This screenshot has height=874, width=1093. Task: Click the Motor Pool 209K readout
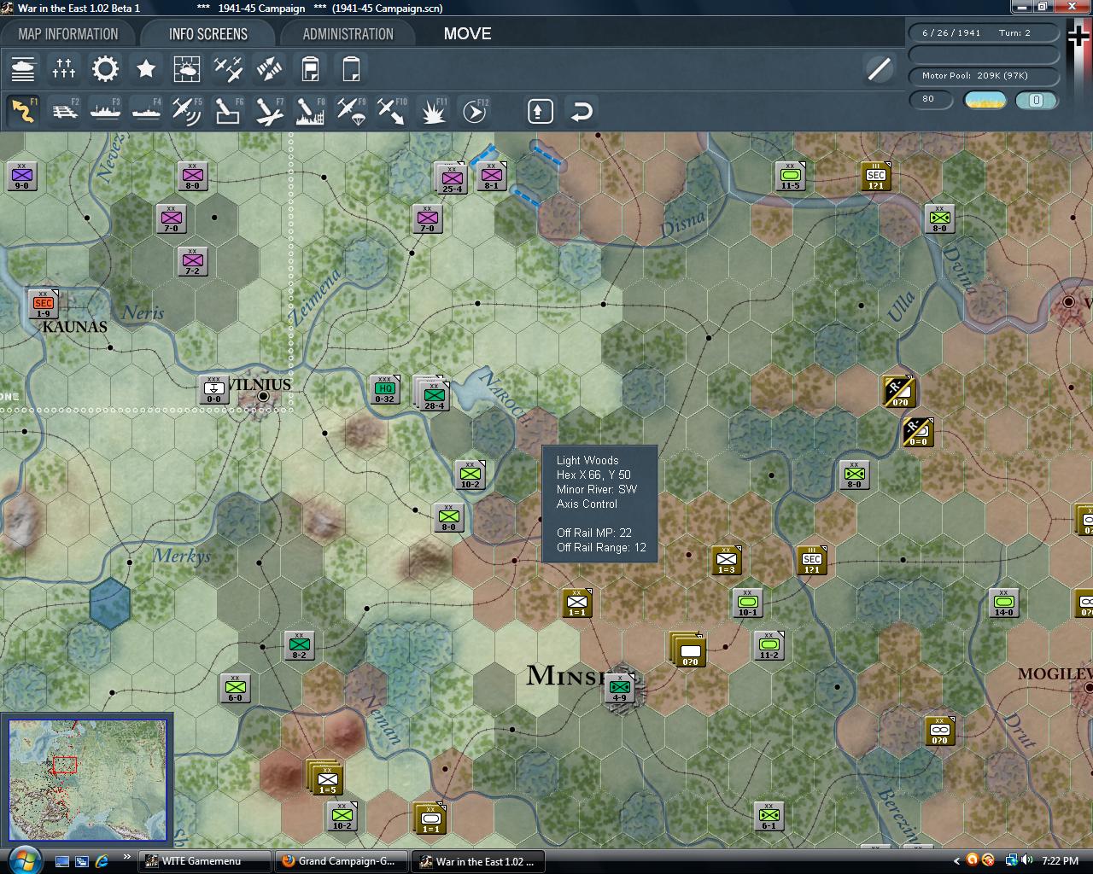984,76
